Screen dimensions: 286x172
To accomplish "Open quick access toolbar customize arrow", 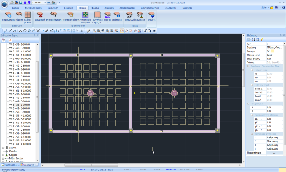I will [59, 3].
